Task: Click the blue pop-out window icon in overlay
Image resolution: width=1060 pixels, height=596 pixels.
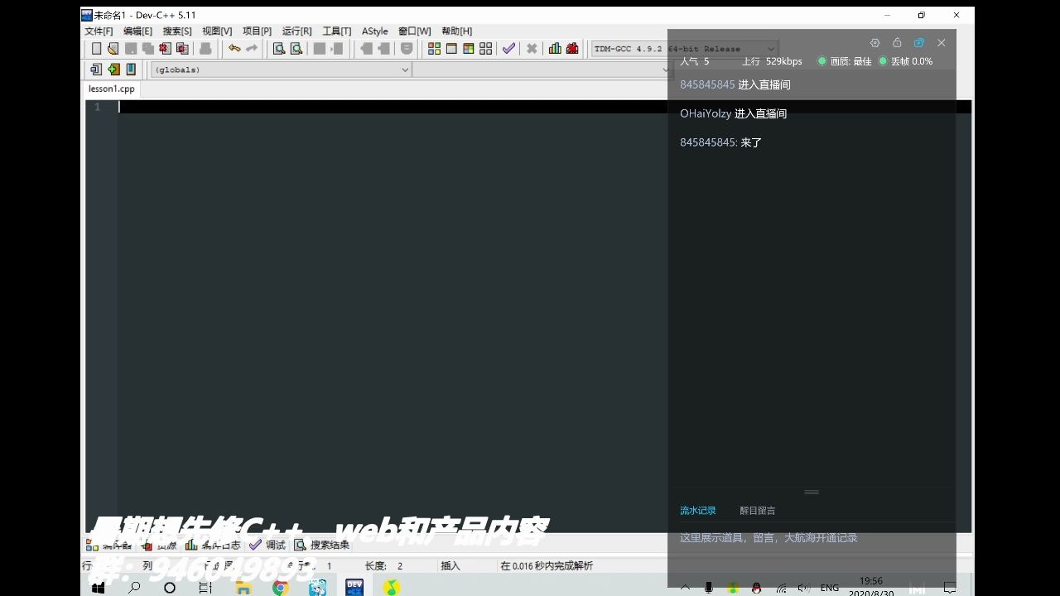Action: [918, 43]
